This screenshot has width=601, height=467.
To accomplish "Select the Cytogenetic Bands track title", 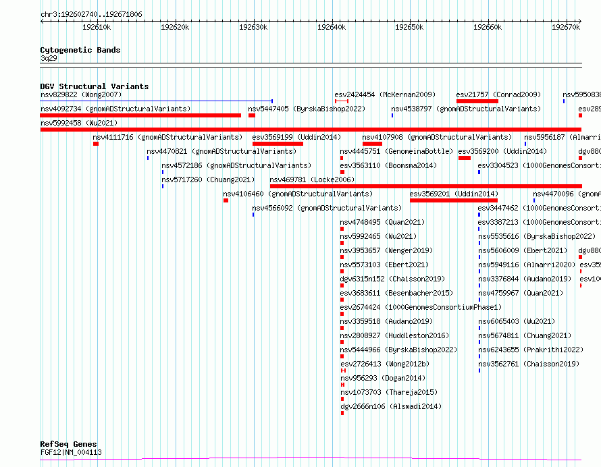I will click(80, 50).
